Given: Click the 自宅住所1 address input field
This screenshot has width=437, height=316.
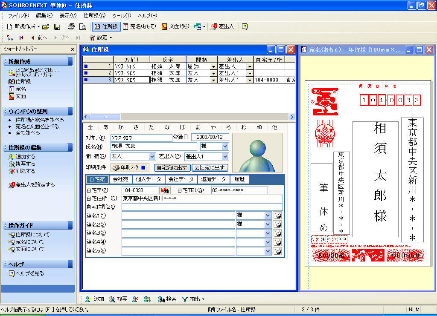Looking at the screenshot, I should [202, 198].
